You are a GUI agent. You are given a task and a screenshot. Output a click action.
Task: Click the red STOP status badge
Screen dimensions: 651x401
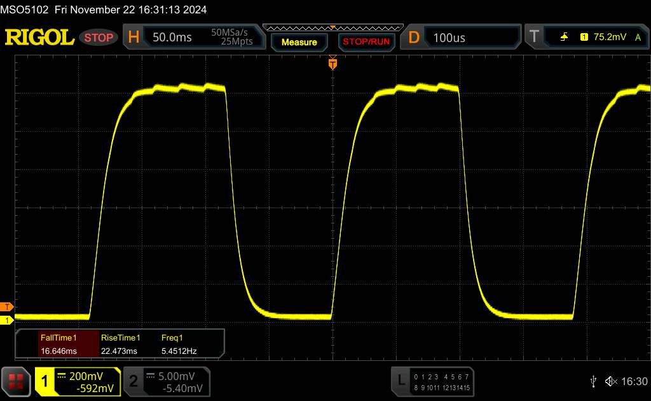[99, 38]
